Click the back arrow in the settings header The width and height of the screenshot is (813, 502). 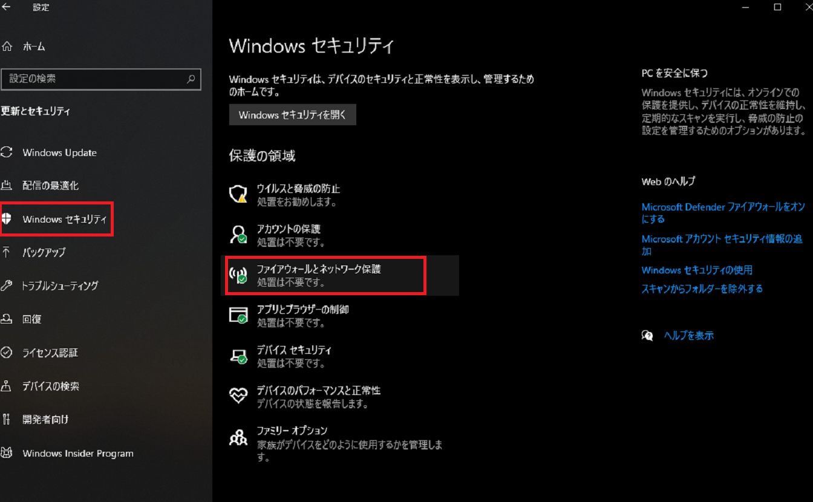click(7, 7)
